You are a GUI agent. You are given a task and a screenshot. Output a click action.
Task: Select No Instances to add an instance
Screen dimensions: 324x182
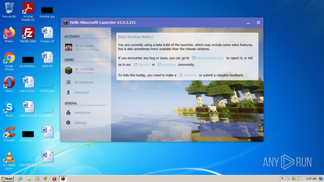pos(86,71)
